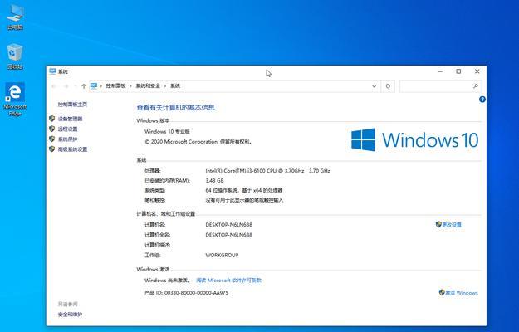Select the 系统 breadcrumb
The width and height of the screenshot is (519, 332).
pyautogui.click(x=175, y=86)
